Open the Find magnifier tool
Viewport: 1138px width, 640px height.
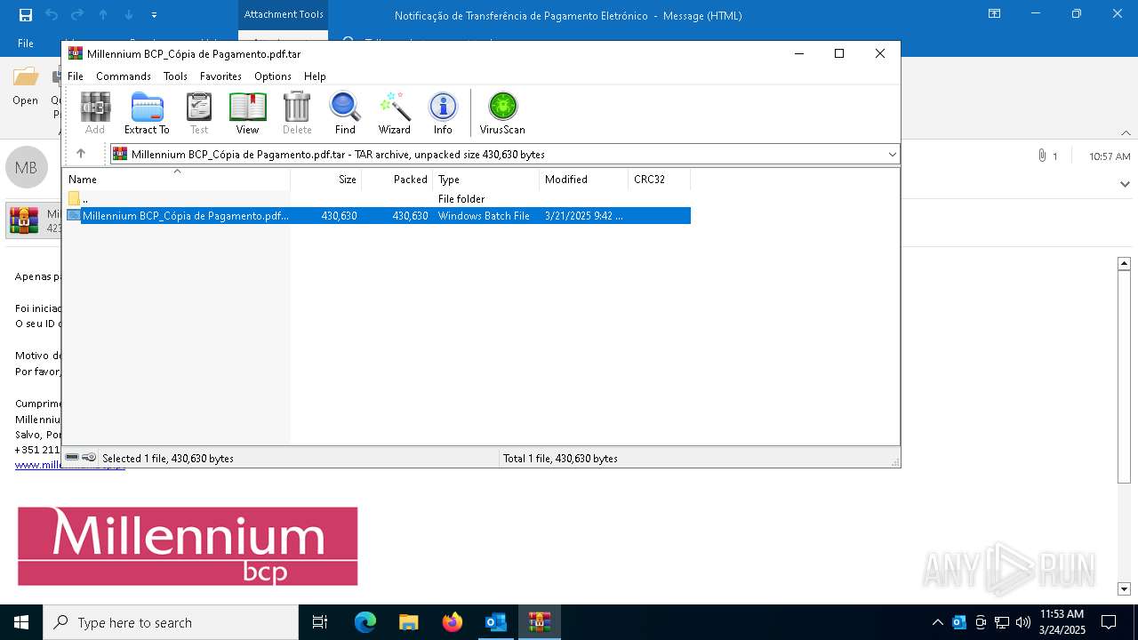(x=345, y=113)
